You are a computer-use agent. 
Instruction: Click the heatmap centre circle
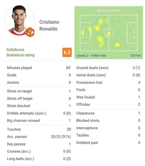coord(109,33)
